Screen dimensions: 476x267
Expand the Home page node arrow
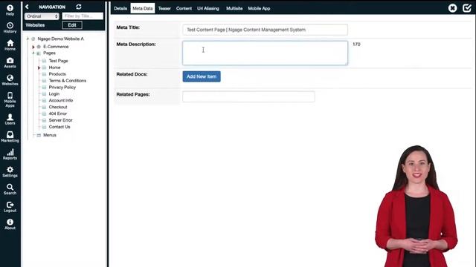point(39,67)
